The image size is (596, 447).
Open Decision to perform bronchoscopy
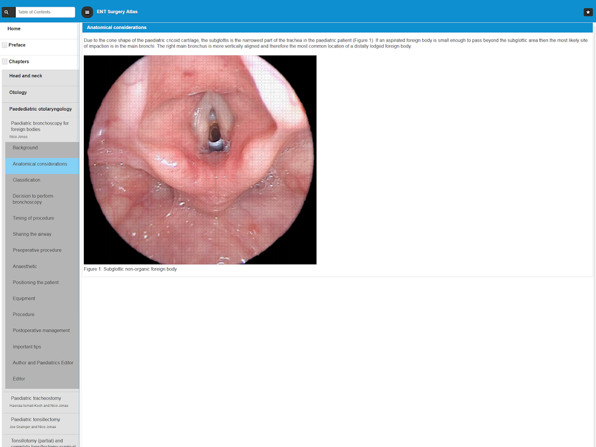(x=42, y=199)
